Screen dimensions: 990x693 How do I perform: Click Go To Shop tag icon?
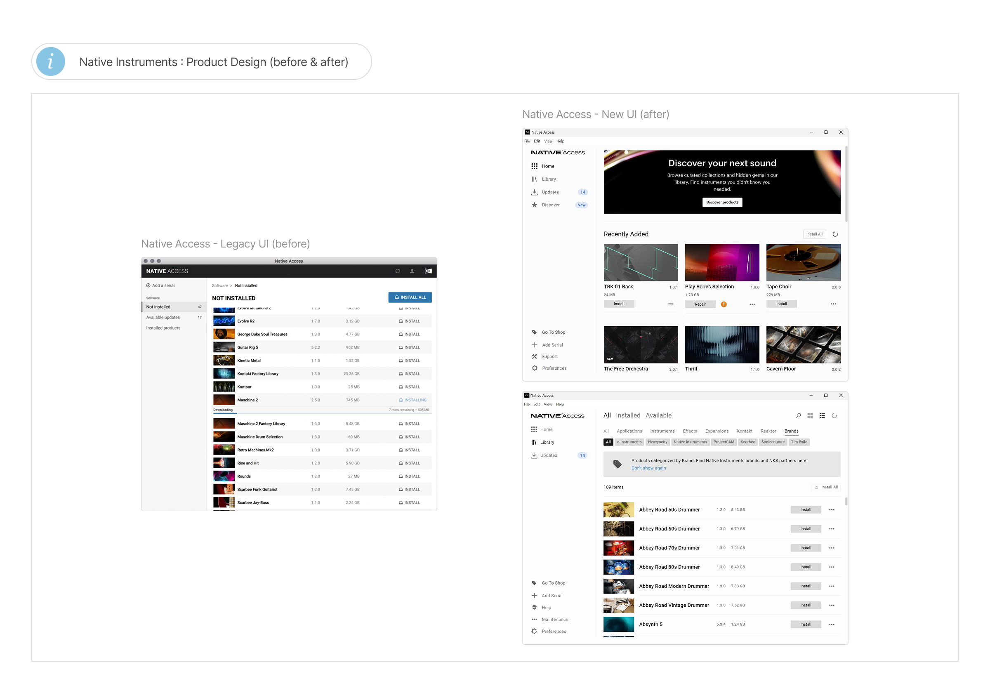pyautogui.click(x=534, y=332)
